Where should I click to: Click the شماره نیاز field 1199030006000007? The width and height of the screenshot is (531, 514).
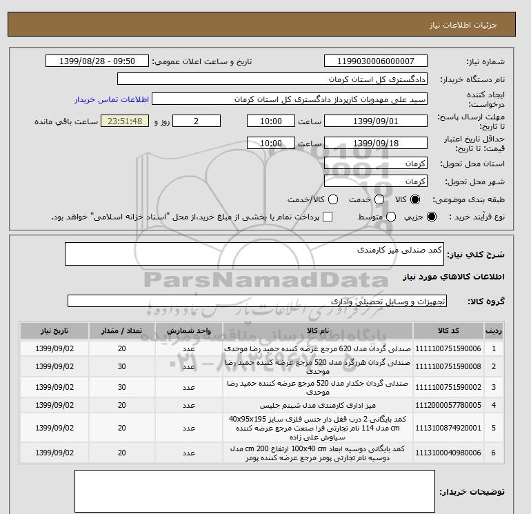pos(376,61)
